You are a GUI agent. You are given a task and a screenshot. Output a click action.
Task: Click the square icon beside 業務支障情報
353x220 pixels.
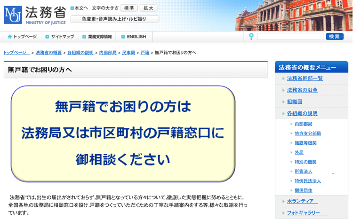(x=84, y=37)
